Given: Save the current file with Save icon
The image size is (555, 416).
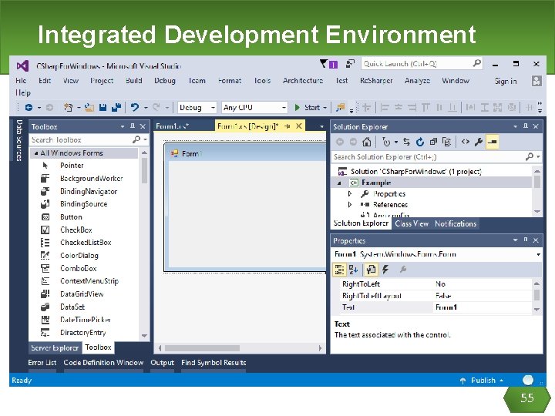Looking at the screenshot, I should coord(103,107).
